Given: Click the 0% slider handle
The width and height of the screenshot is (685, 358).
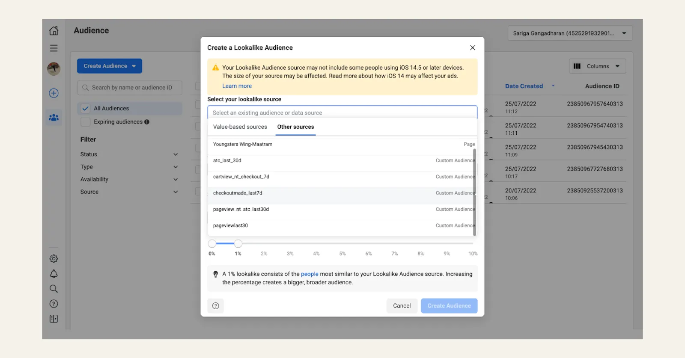Looking at the screenshot, I should pyautogui.click(x=212, y=244).
